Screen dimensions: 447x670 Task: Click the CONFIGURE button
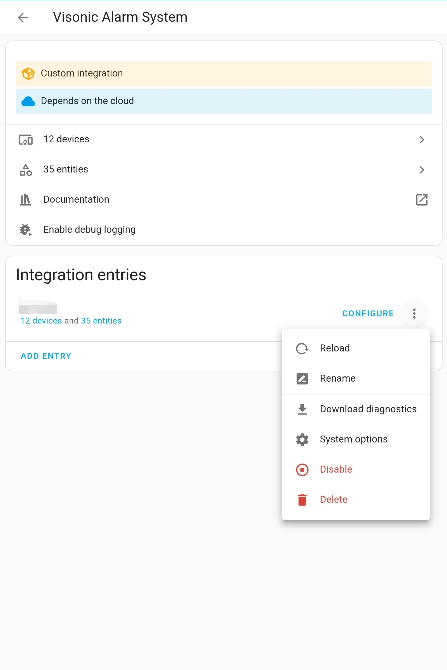[x=368, y=313]
